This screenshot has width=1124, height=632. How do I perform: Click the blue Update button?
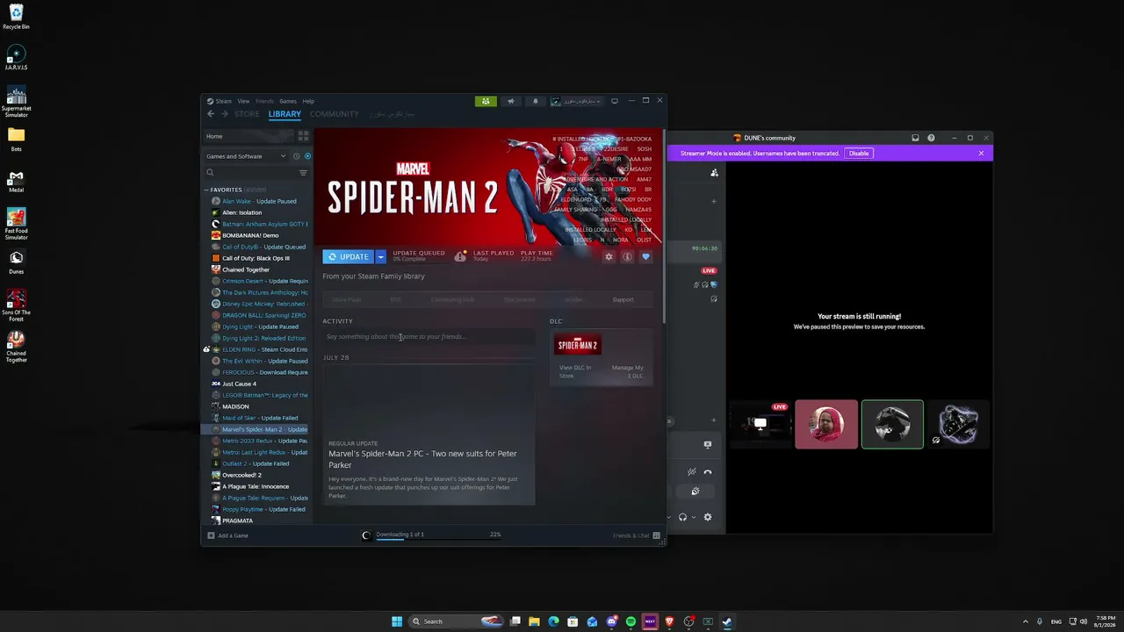(349, 257)
